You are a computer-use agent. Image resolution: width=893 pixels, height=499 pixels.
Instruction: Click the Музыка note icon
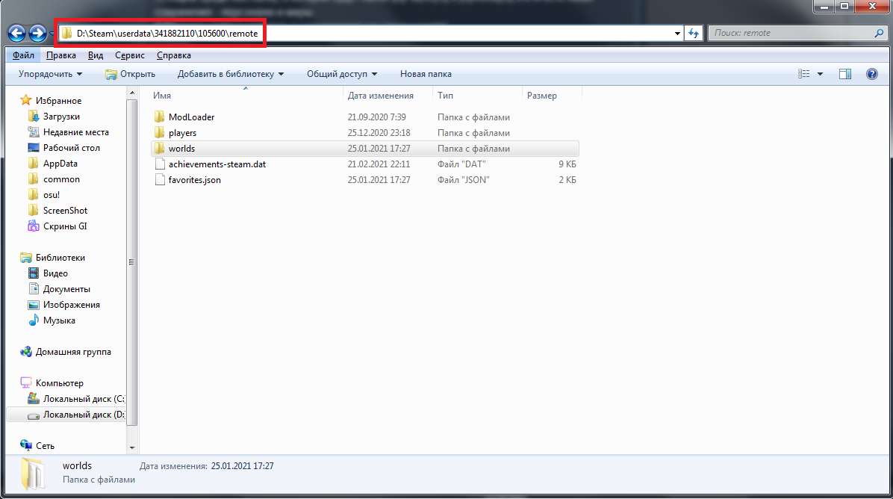point(34,320)
